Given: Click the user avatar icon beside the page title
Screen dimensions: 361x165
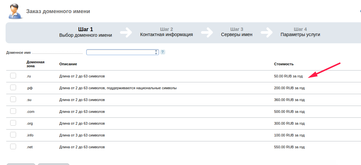Looking at the screenshot, I should point(14,11).
